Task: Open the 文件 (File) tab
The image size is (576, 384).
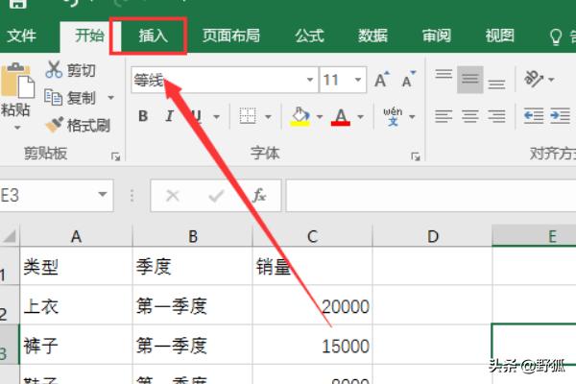Action: pos(21,36)
